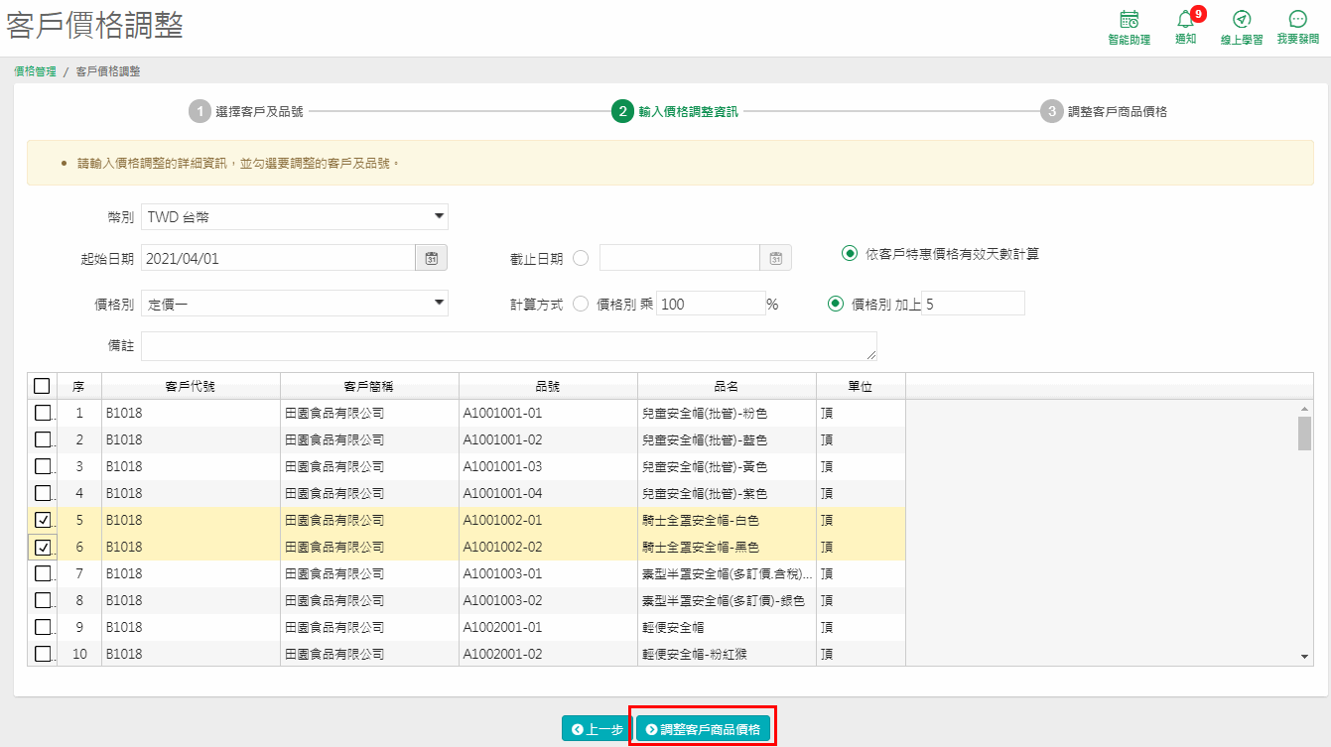Click the 調整客戶商品價格 button at the bottom
The image size is (1331, 747).
[x=703, y=729]
